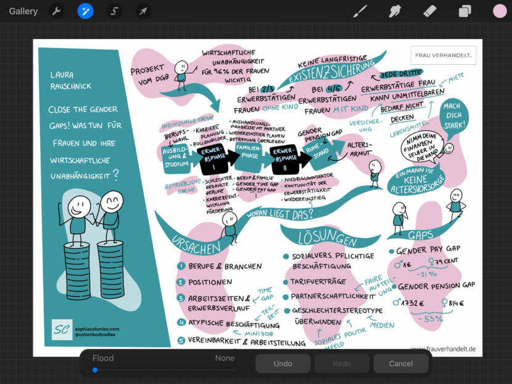
Task: Select the Brush tool
Action: 360,11
